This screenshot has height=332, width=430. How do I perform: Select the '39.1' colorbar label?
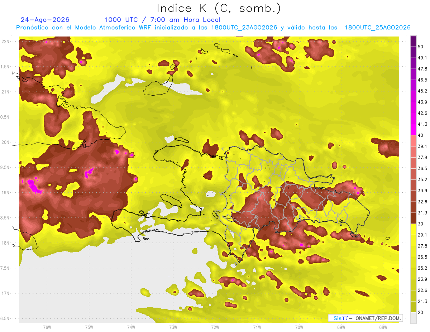click(422, 146)
